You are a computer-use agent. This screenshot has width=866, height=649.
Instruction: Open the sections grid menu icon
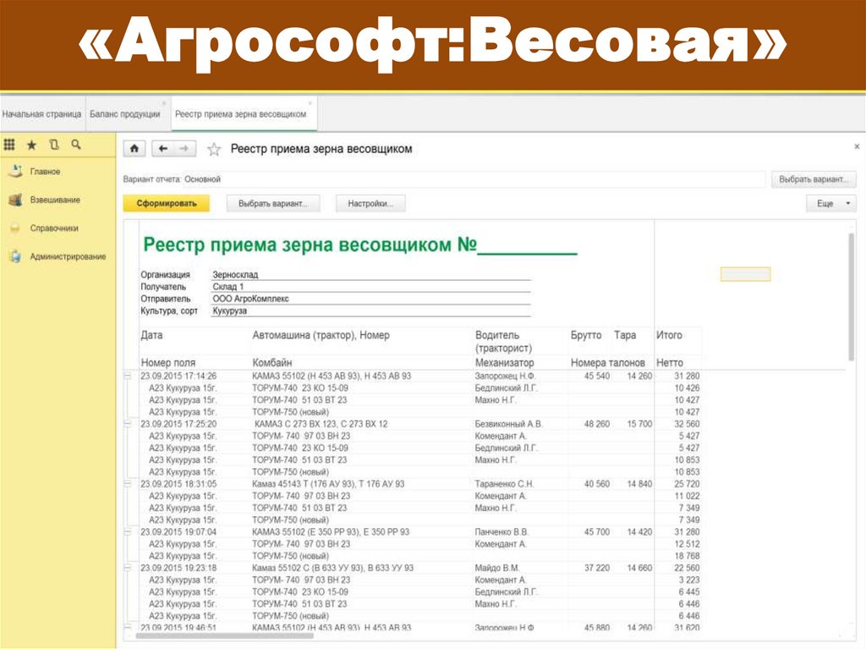pyautogui.click(x=9, y=145)
